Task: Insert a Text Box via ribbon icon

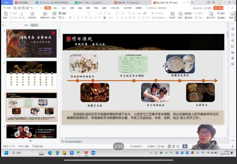Action: point(172,14)
